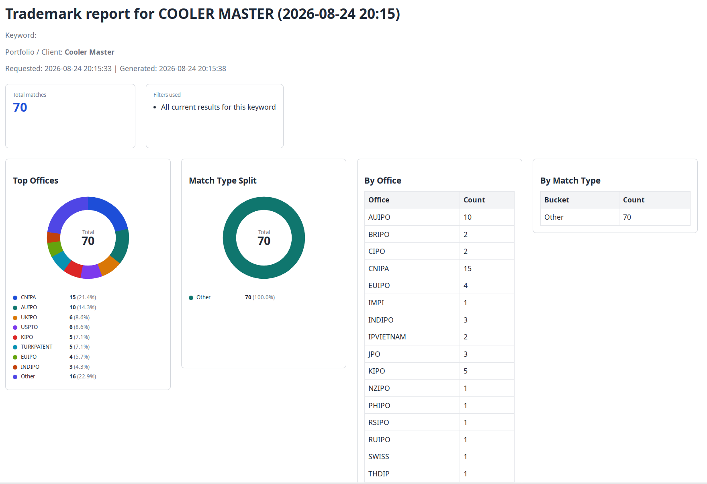Screen dimensions: 707x484
Task: Select the IPVIETNAM office cell
Action: click(x=412, y=337)
